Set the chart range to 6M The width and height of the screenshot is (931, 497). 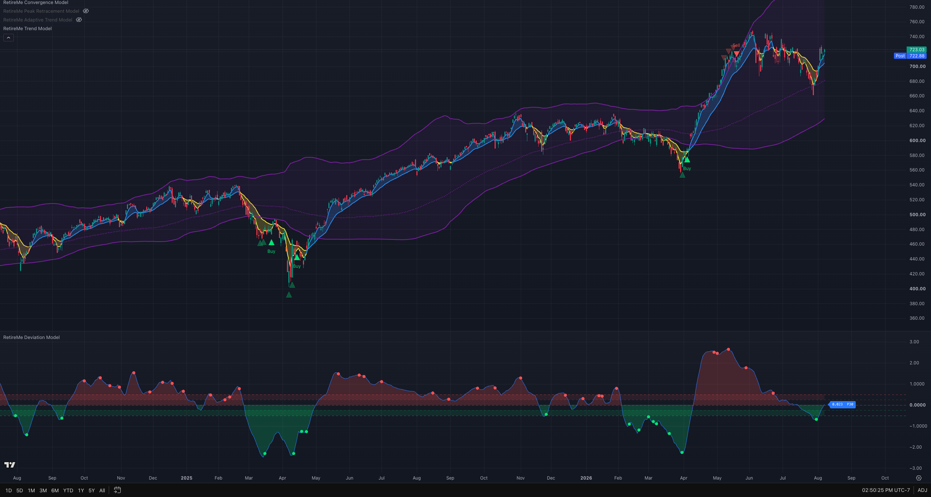(55, 490)
